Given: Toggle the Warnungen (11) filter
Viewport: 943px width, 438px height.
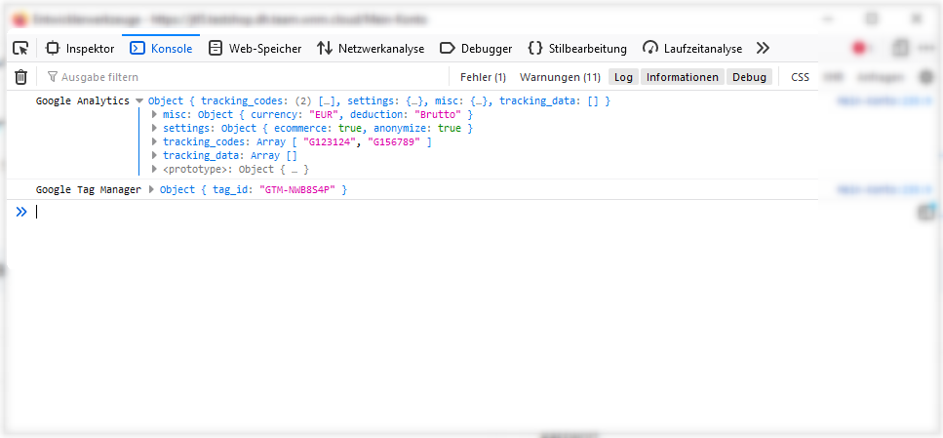Looking at the screenshot, I should pos(560,77).
